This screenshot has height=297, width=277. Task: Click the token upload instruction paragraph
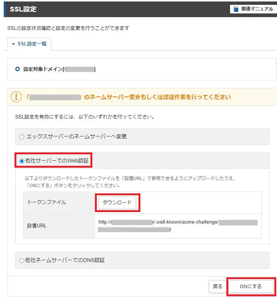[x=130, y=182]
